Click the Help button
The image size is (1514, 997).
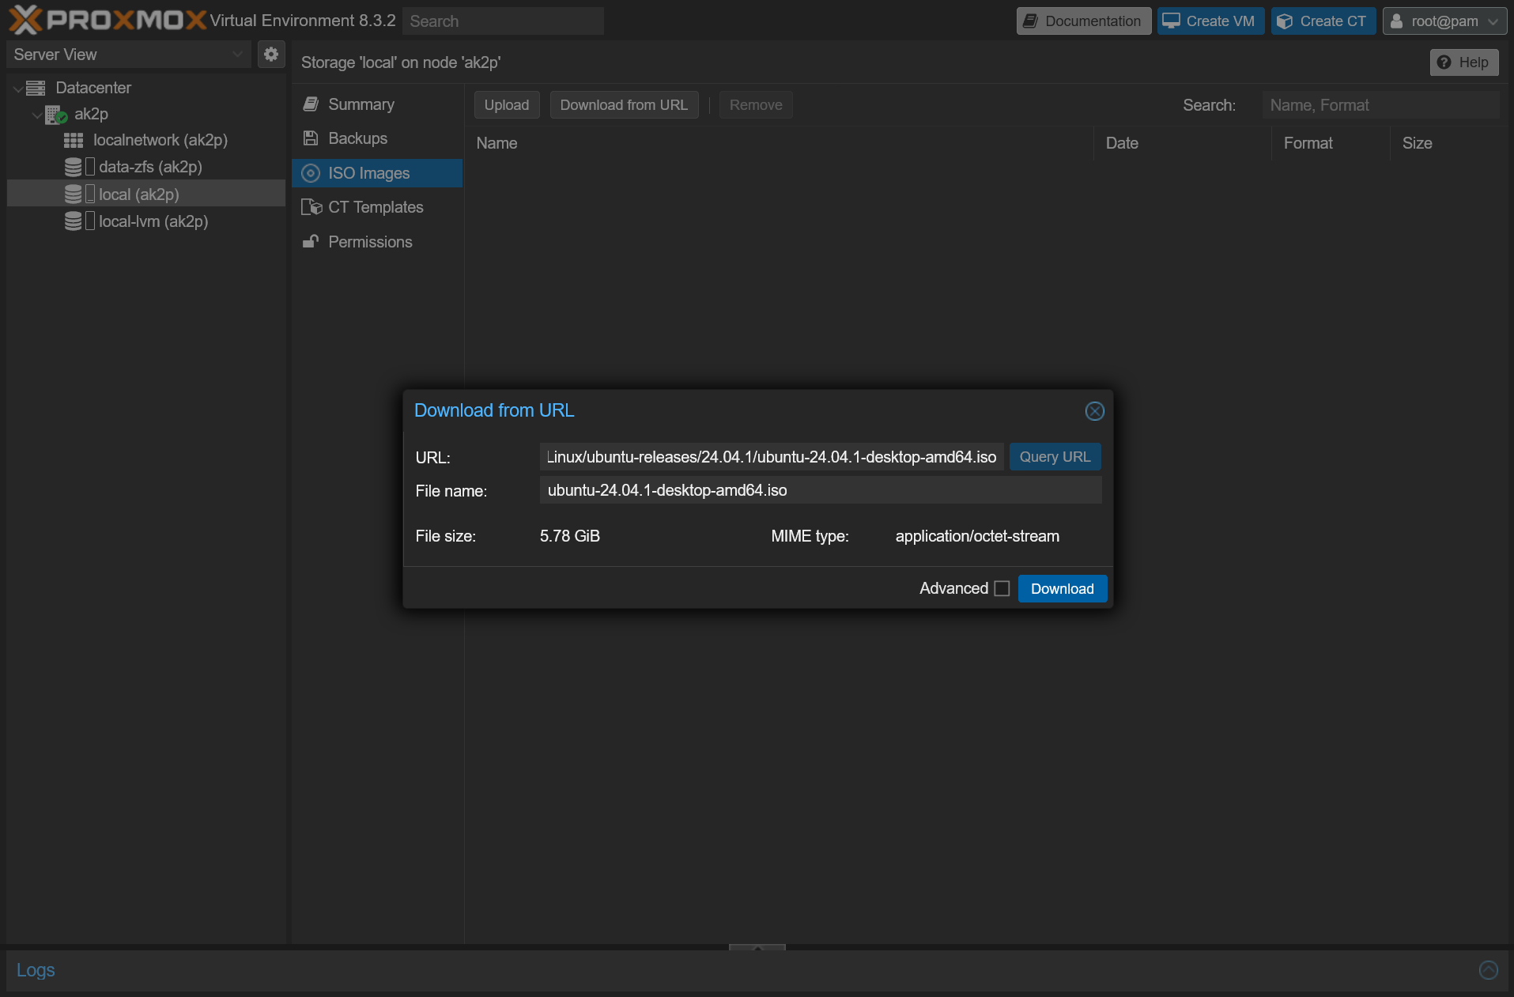1464,62
